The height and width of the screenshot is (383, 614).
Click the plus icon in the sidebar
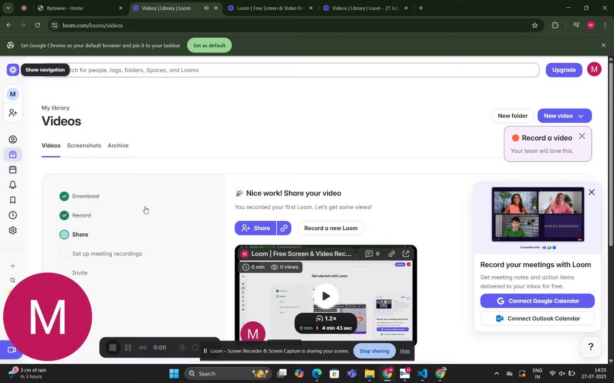click(x=13, y=266)
